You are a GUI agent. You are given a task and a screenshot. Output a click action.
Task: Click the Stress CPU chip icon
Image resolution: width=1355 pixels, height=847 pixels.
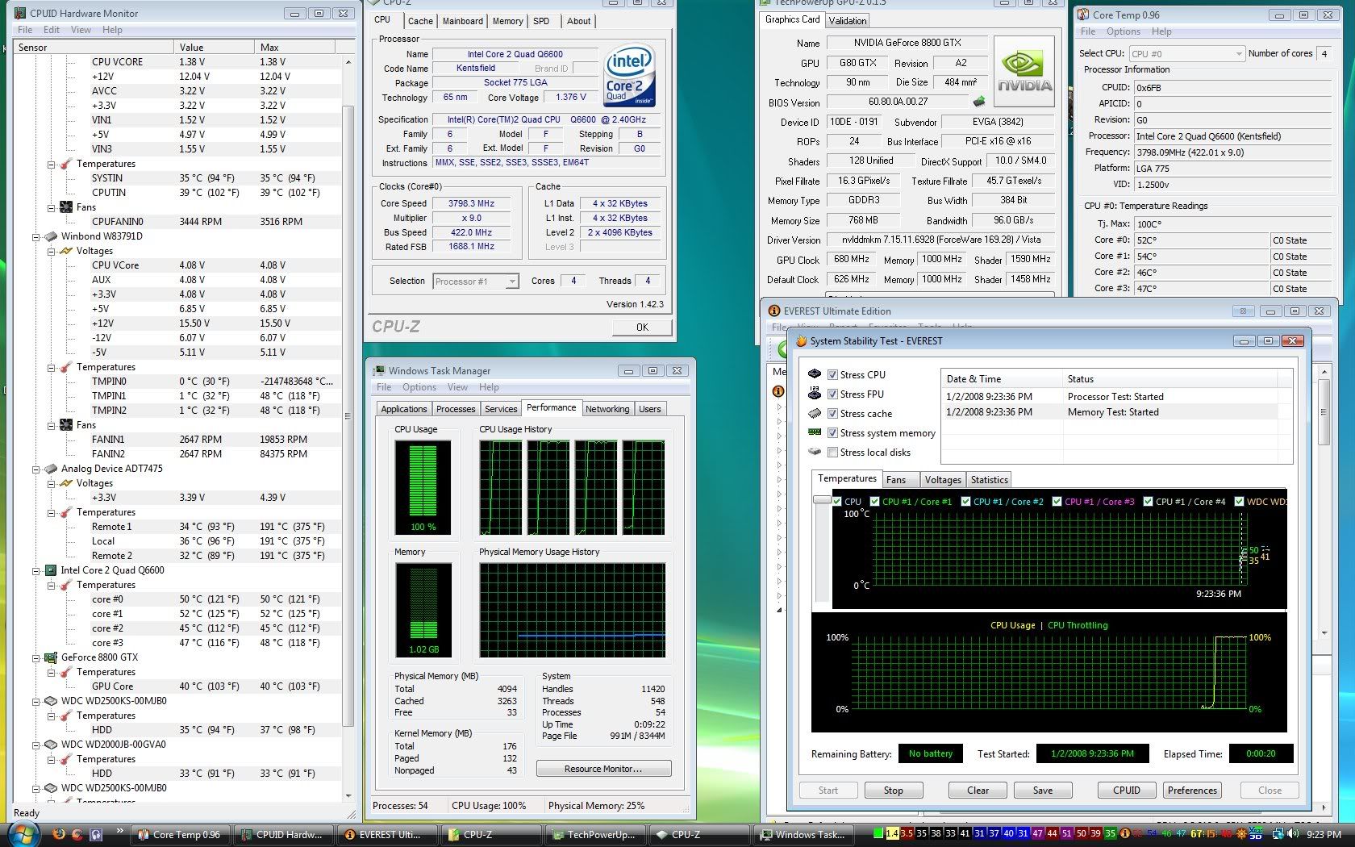[x=815, y=374]
